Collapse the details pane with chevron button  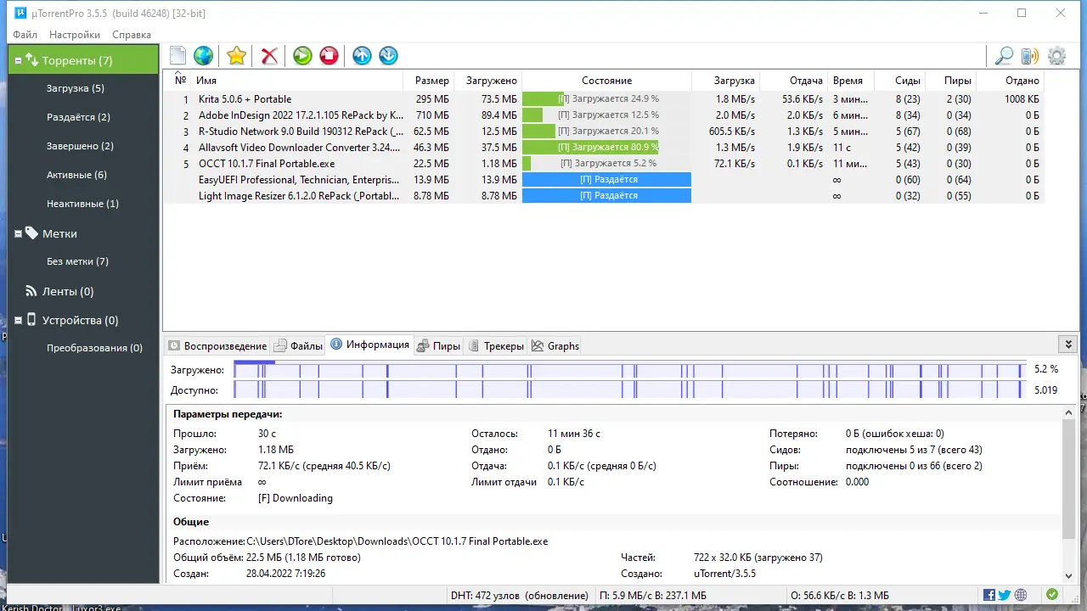[1067, 344]
